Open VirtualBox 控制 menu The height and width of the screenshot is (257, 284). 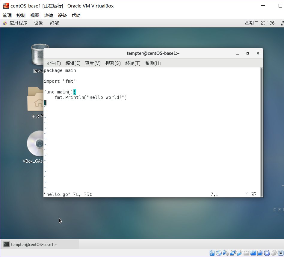pyautogui.click(x=21, y=15)
